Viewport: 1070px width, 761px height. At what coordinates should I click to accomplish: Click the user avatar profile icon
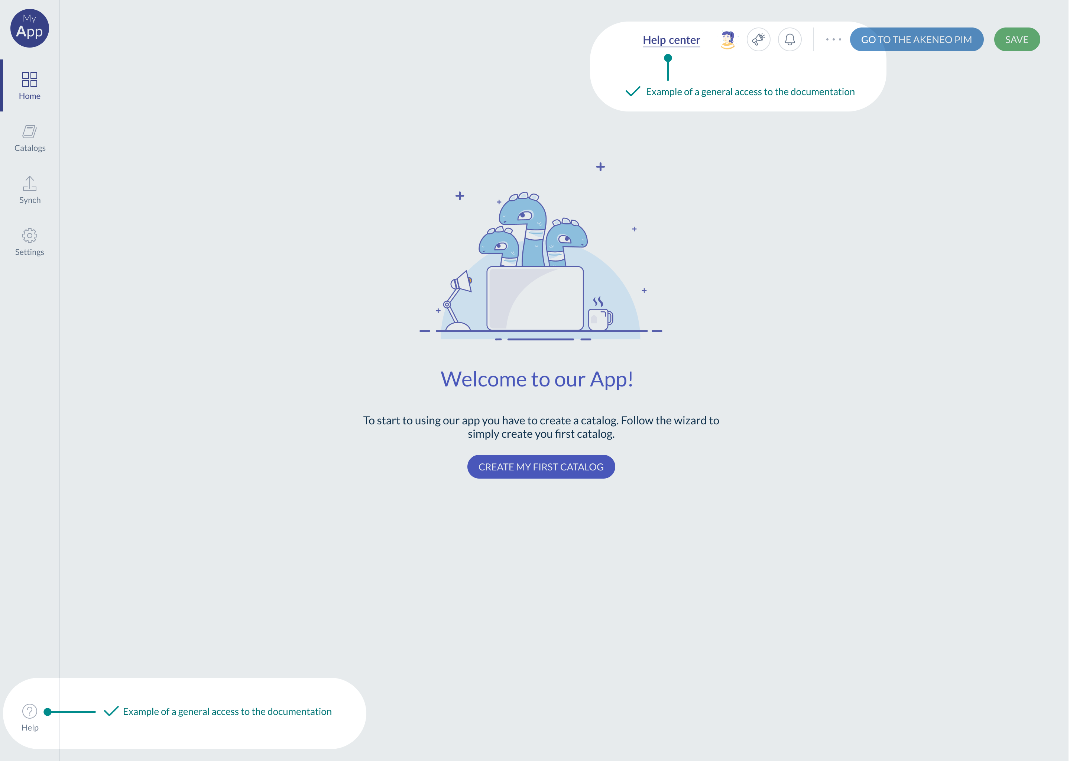pos(725,39)
